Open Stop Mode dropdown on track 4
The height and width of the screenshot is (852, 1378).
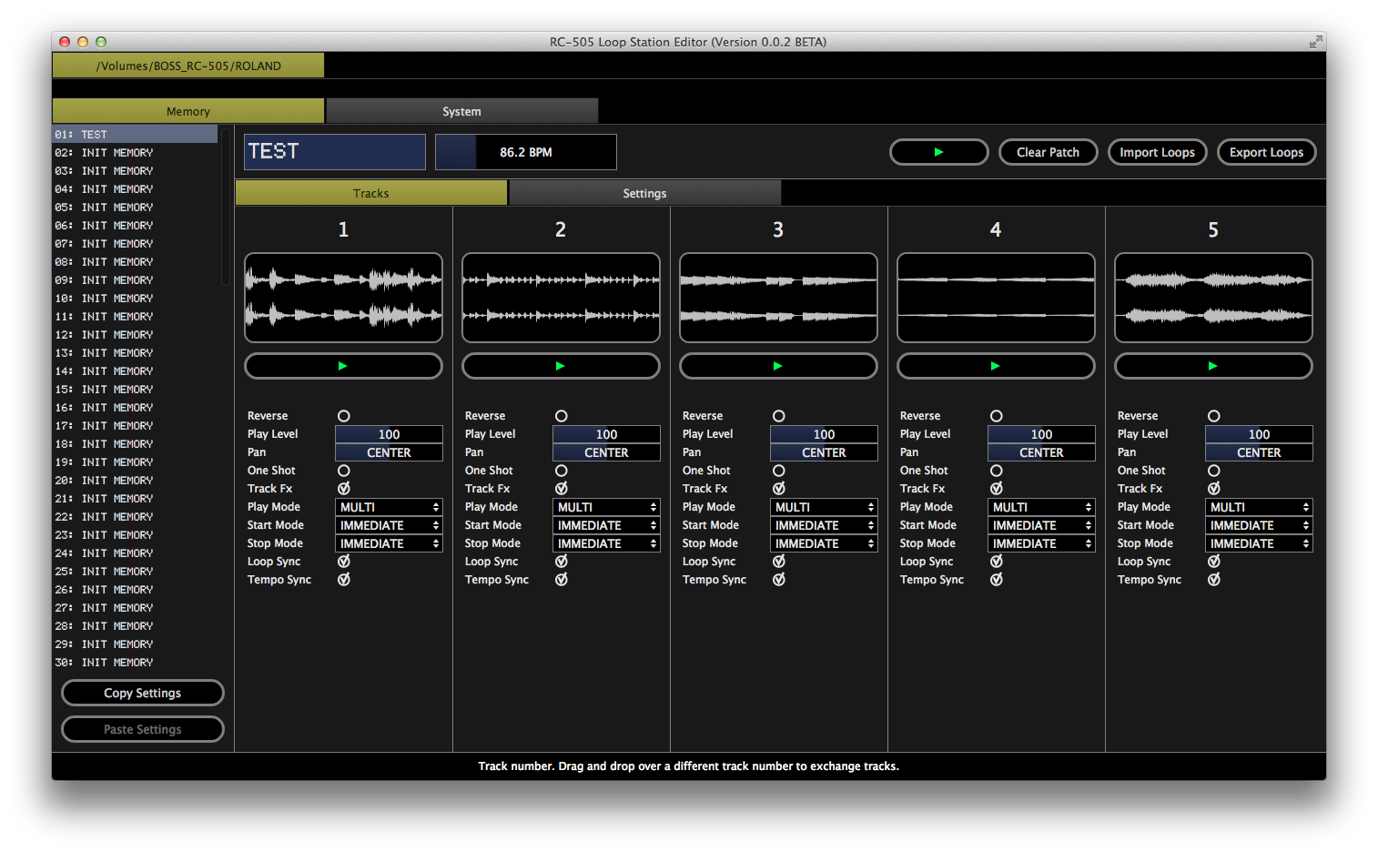click(x=1041, y=543)
